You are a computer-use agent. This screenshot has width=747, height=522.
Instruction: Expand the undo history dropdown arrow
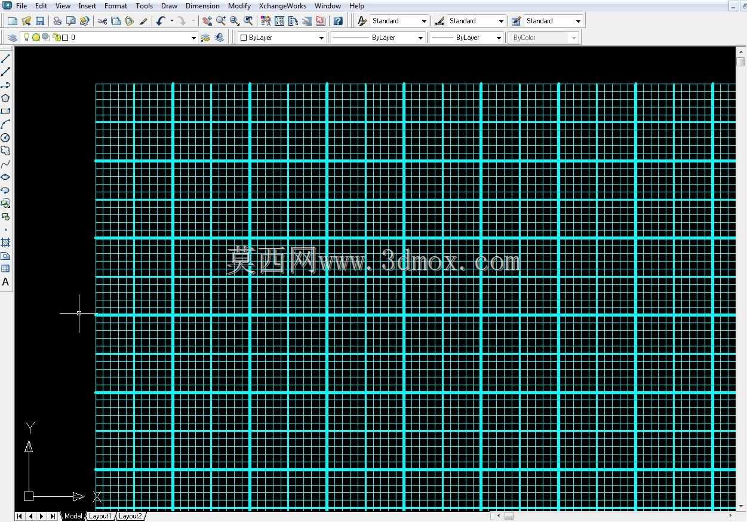tap(172, 21)
